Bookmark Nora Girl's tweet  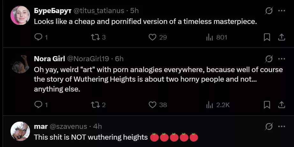tap(267, 105)
